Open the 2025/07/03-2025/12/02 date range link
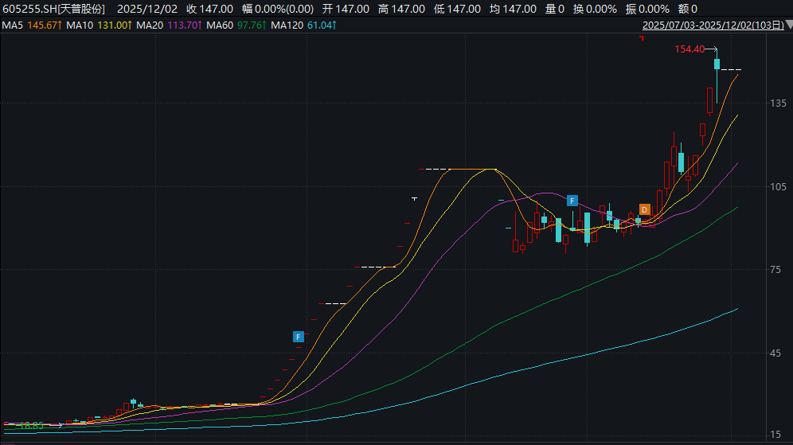 pos(712,25)
